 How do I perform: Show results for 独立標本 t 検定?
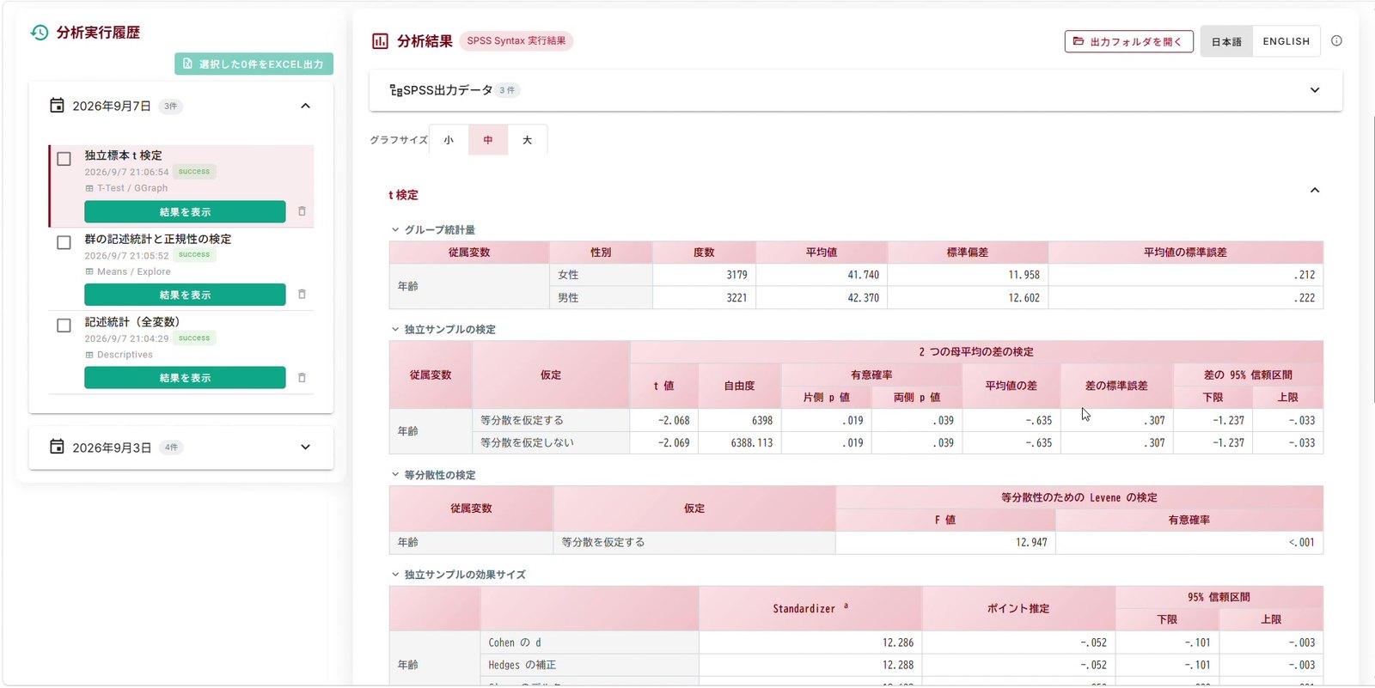pyautogui.click(x=185, y=211)
